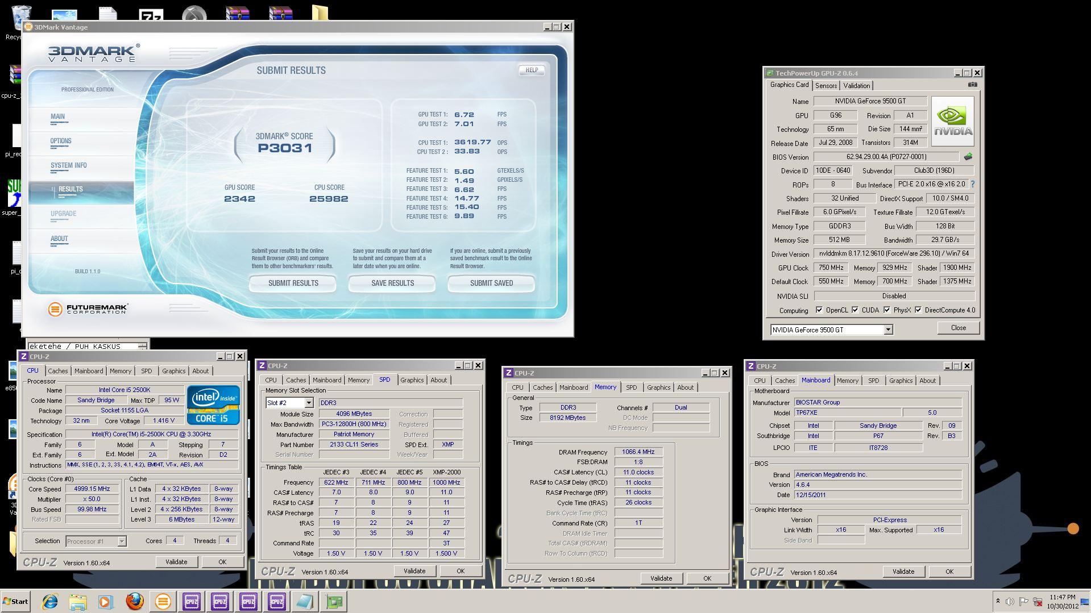Open Caches tab in CPU-Z processor window
The image size is (1091, 613).
point(57,371)
